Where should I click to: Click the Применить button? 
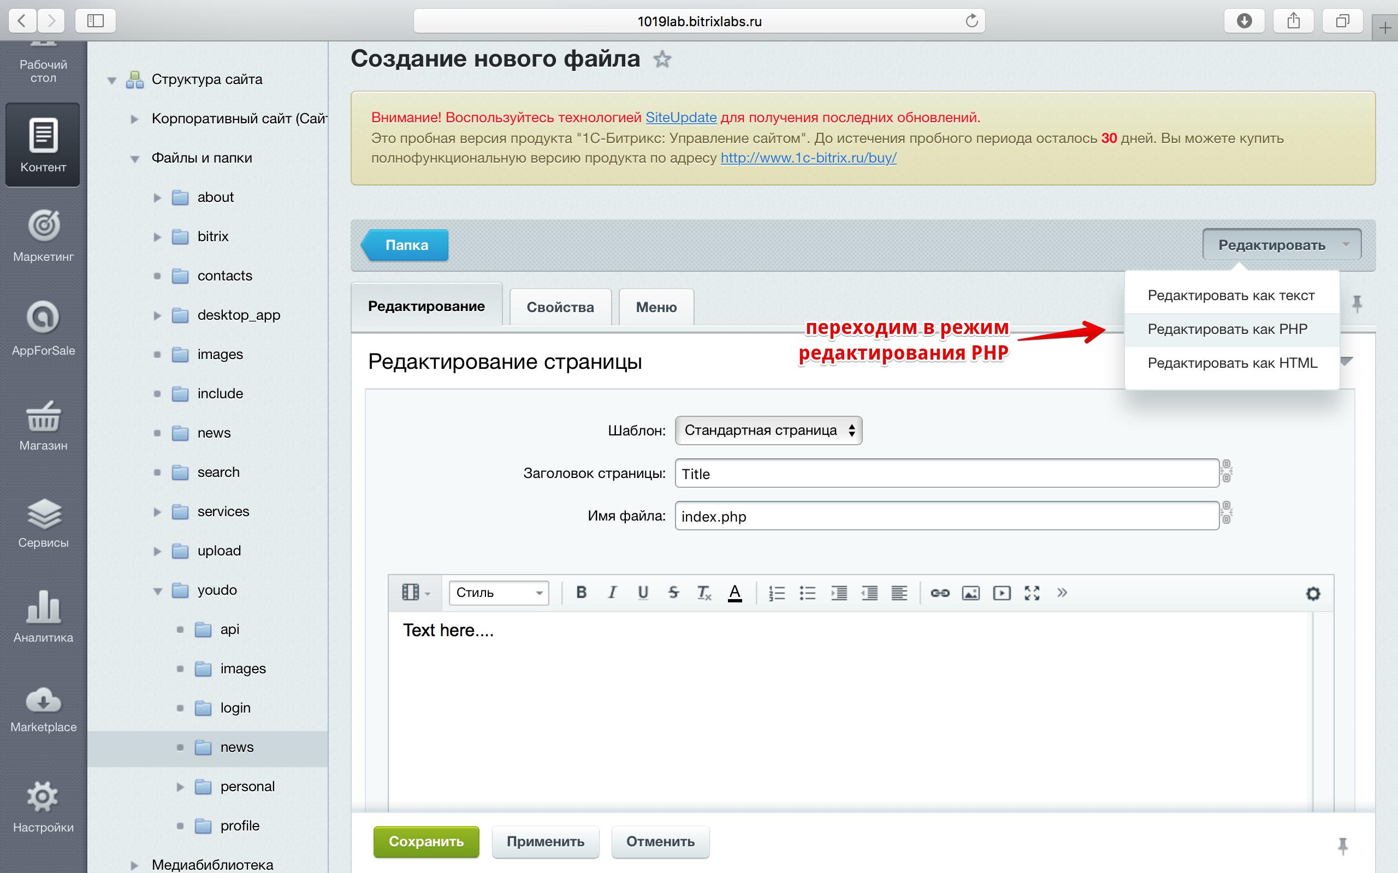point(546,842)
